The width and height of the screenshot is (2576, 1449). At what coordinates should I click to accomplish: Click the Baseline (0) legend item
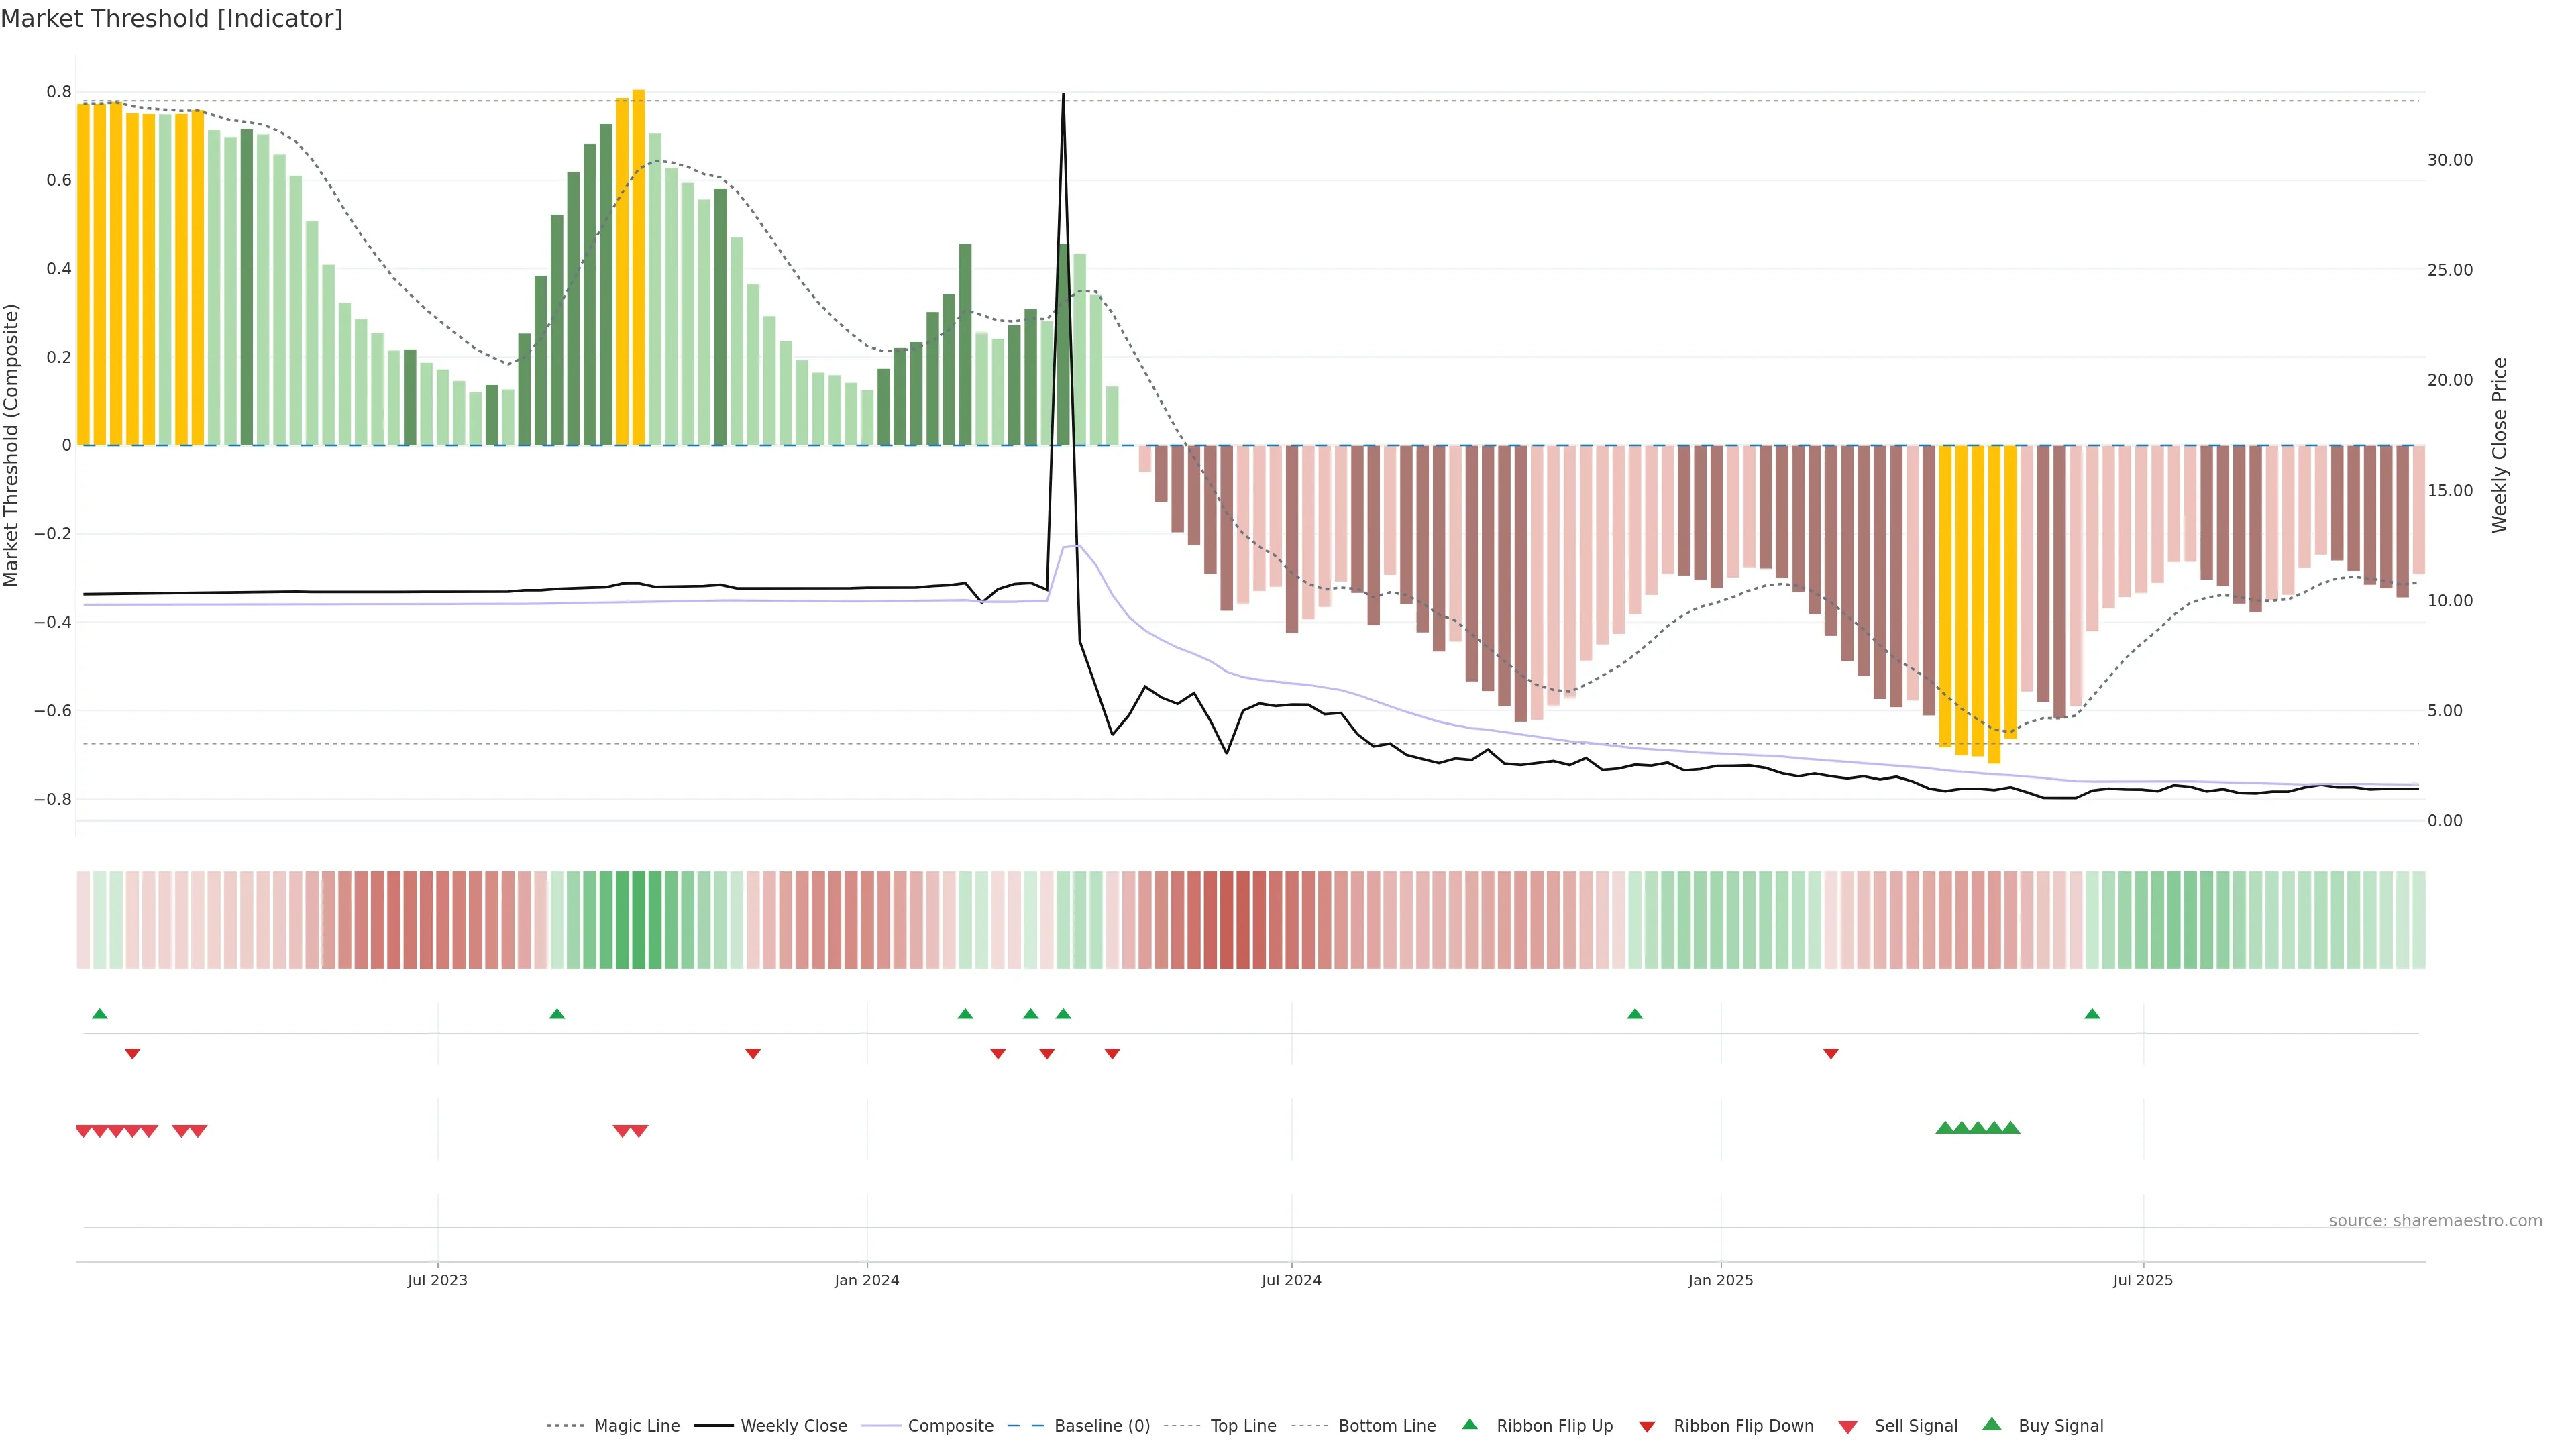1101,1426
